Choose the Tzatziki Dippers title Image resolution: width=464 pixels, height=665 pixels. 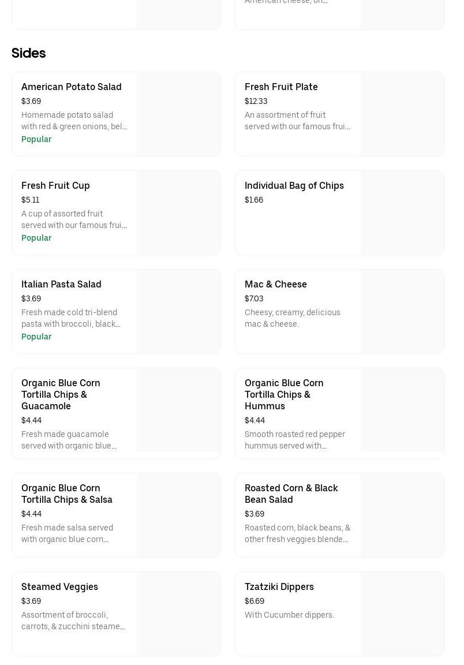tap(279, 586)
